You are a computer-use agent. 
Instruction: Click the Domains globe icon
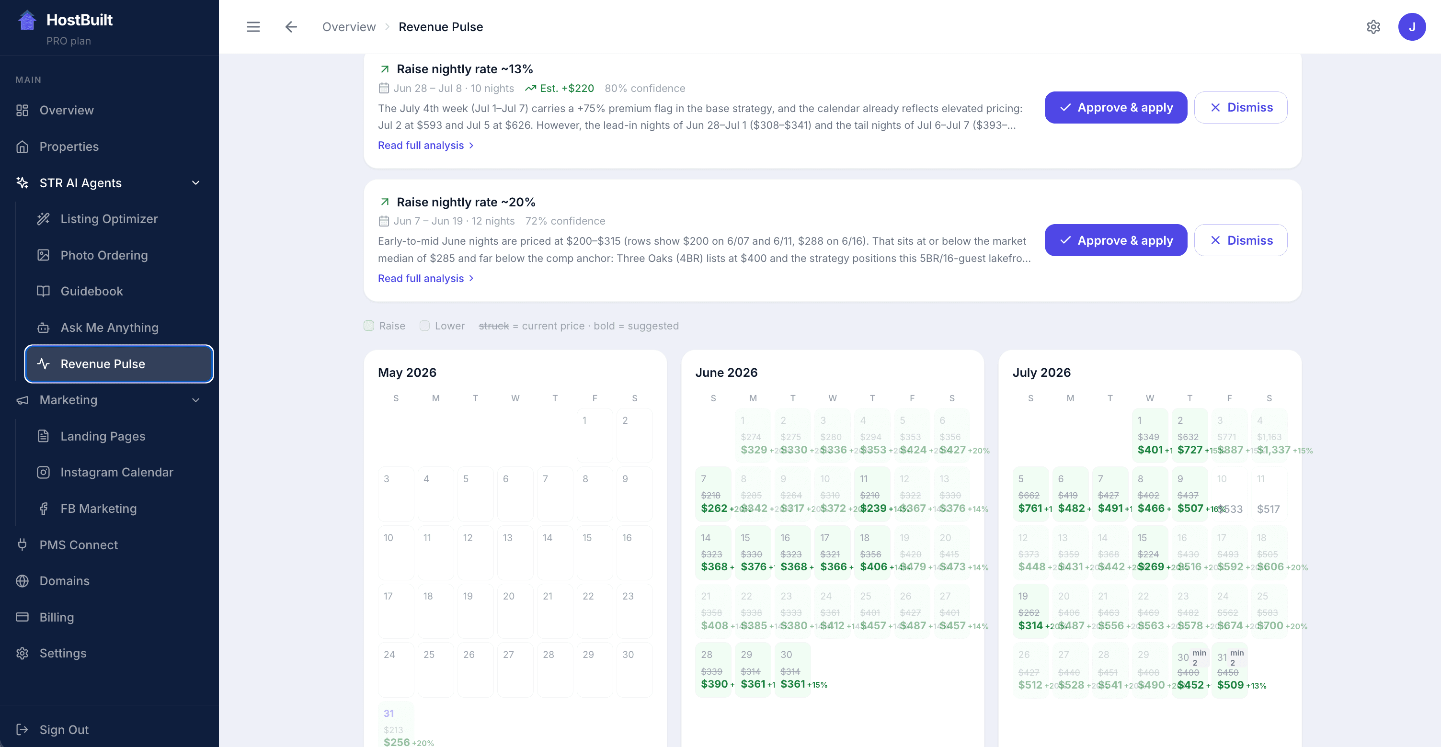click(x=23, y=581)
